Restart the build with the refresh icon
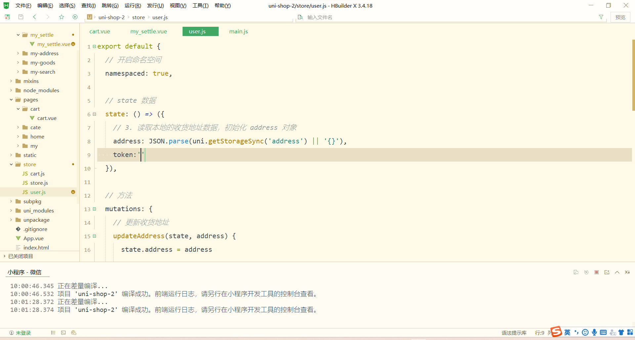635x340 pixels. pos(586,272)
